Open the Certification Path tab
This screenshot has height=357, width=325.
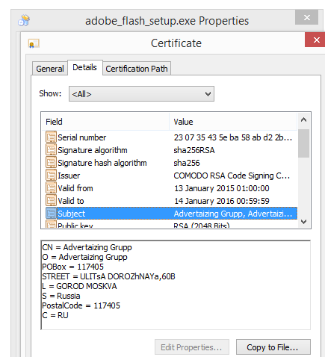coord(137,69)
